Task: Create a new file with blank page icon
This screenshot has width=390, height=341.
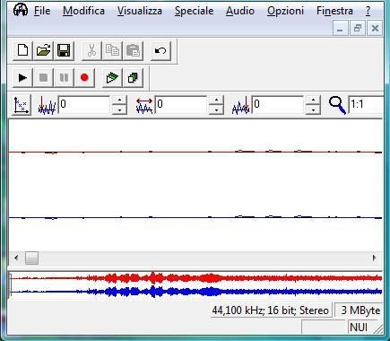Action: tap(22, 50)
